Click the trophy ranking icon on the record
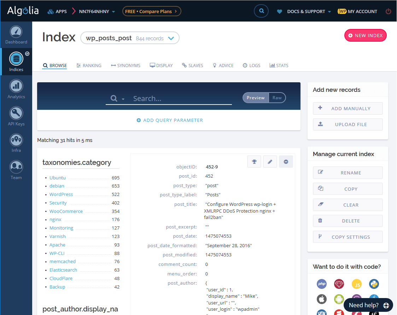397x315 pixels. click(254, 161)
